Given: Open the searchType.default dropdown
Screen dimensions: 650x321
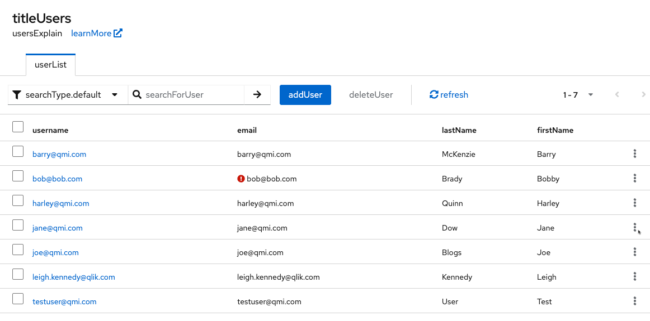Looking at the screenshot, I should 68,95.
